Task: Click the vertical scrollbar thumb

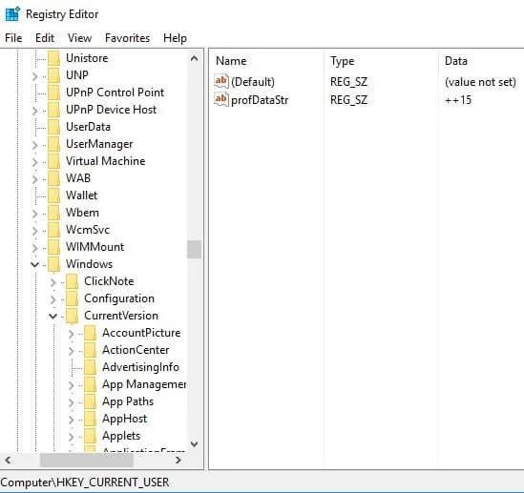Action: click(194, 249)
